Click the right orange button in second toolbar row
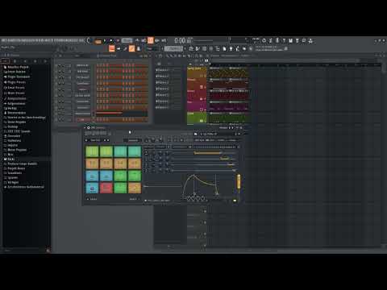387x290 pixels. [x=131, y=48]
